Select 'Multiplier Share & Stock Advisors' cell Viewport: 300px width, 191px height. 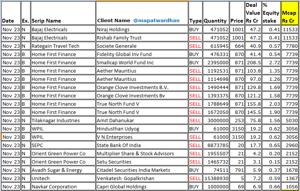coord(142,153)
